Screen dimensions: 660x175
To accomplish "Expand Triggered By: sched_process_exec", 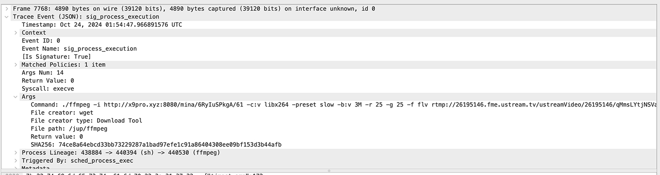I will [x=16, y=160].
